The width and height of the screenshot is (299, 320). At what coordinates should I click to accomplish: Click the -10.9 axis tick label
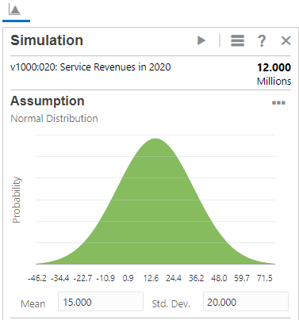[x=105, y=278]
